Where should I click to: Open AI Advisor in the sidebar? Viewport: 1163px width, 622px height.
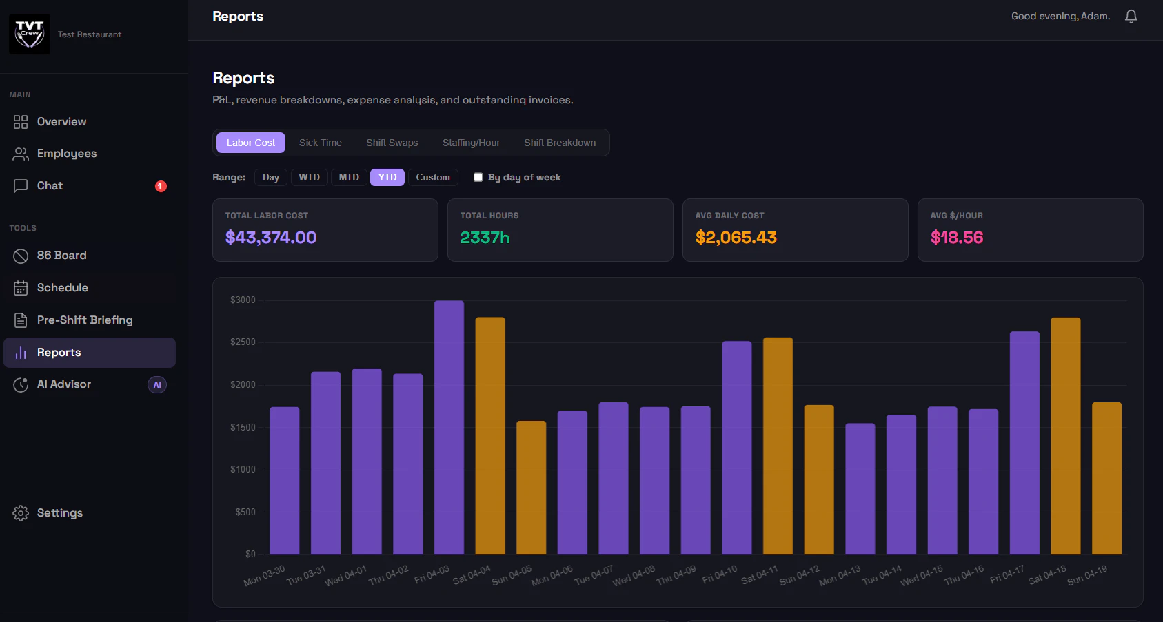coord(64,384)
